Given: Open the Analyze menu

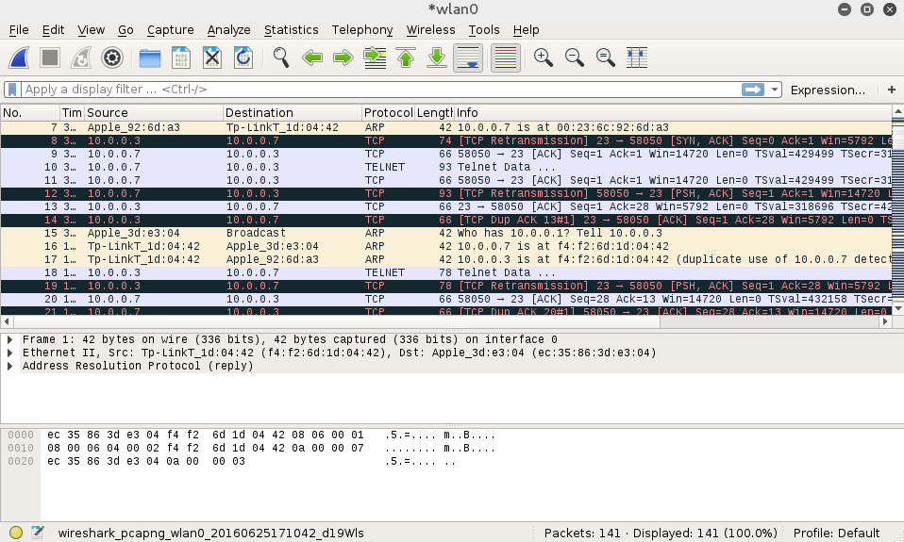Looking at the screenshot, I should 228,30.
